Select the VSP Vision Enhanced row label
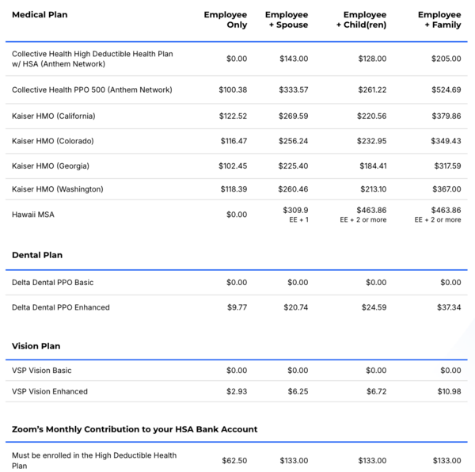This screenshot has width=475, height=472. tap(50, 391)
